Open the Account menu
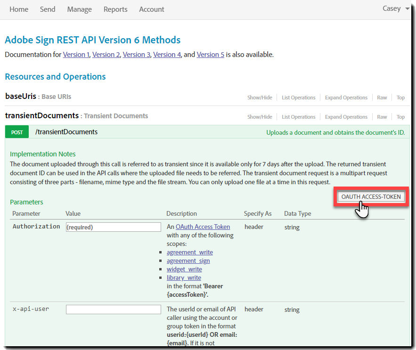Screen dimensions: 416x350 pos(152,9)
